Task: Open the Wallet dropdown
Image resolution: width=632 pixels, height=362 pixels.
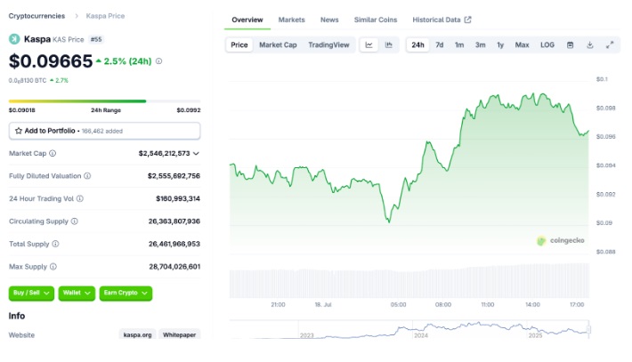Action: pos(77,293)
